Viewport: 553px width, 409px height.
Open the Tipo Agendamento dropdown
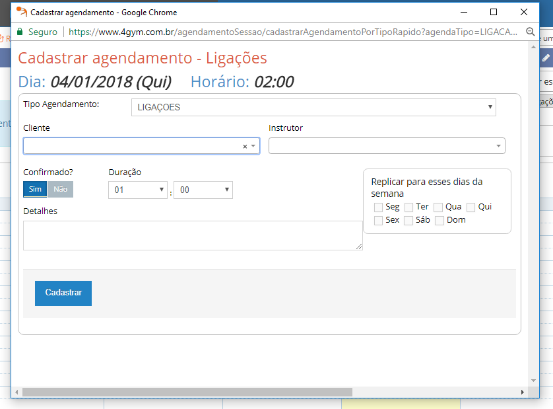click(313, 108)
